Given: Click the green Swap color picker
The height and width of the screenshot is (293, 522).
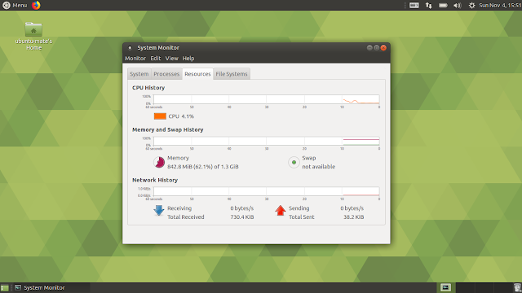Looking at the screenshot, I should (x=294, y=162).
